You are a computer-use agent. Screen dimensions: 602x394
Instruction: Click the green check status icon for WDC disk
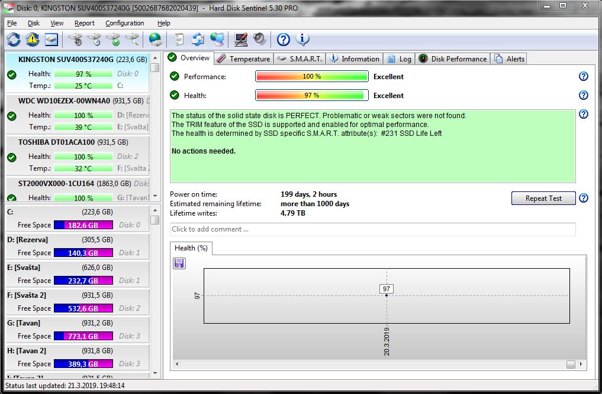coord(12,116)
